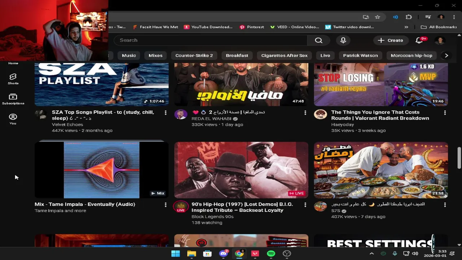462x260 pixels.
Task: Go to Shorts in the sidebar
Action: 13,79
